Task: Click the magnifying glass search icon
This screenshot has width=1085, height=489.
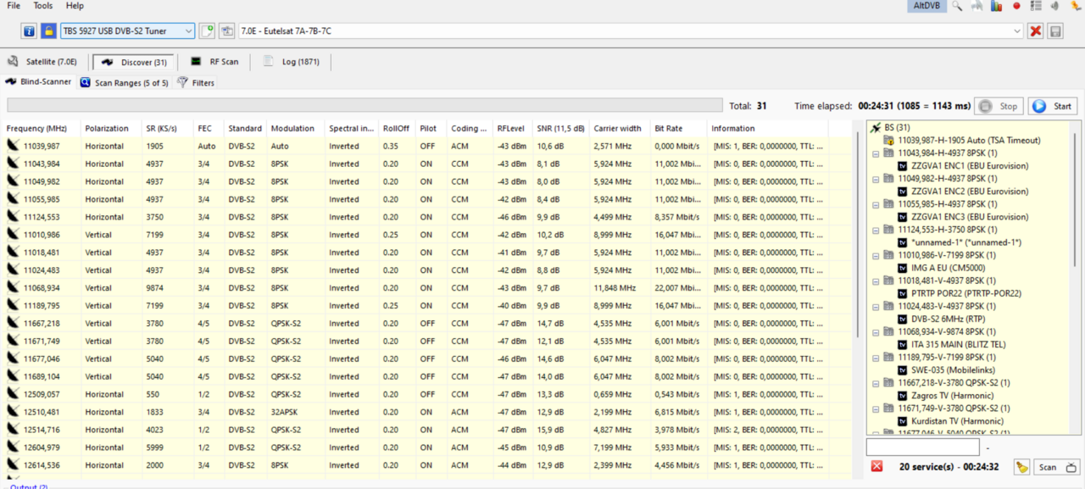Action: 957,6
